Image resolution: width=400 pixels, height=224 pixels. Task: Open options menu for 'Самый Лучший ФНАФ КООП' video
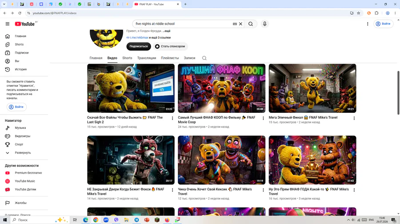pyautogui.click(x=263, y=118)
